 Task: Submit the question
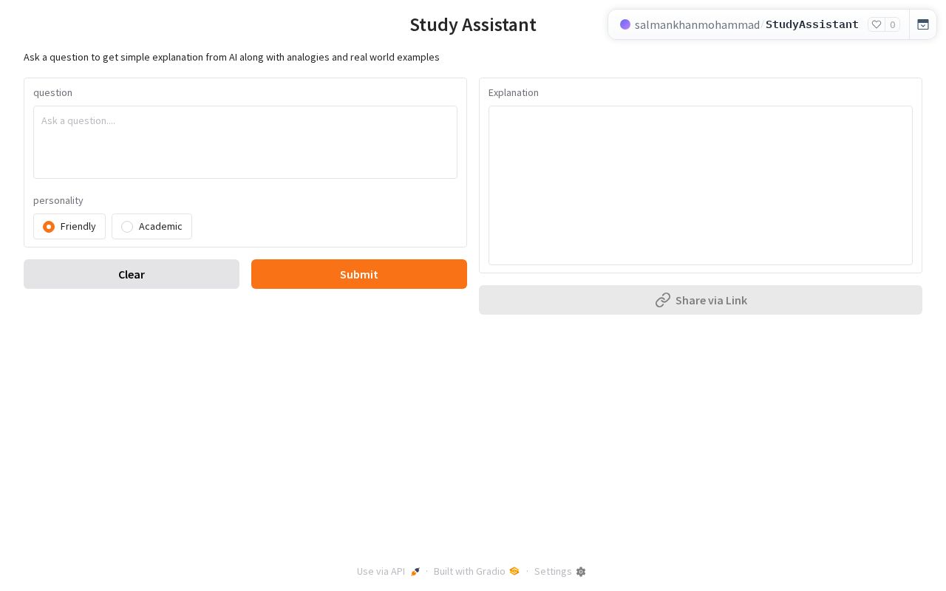tap(359, 274)
